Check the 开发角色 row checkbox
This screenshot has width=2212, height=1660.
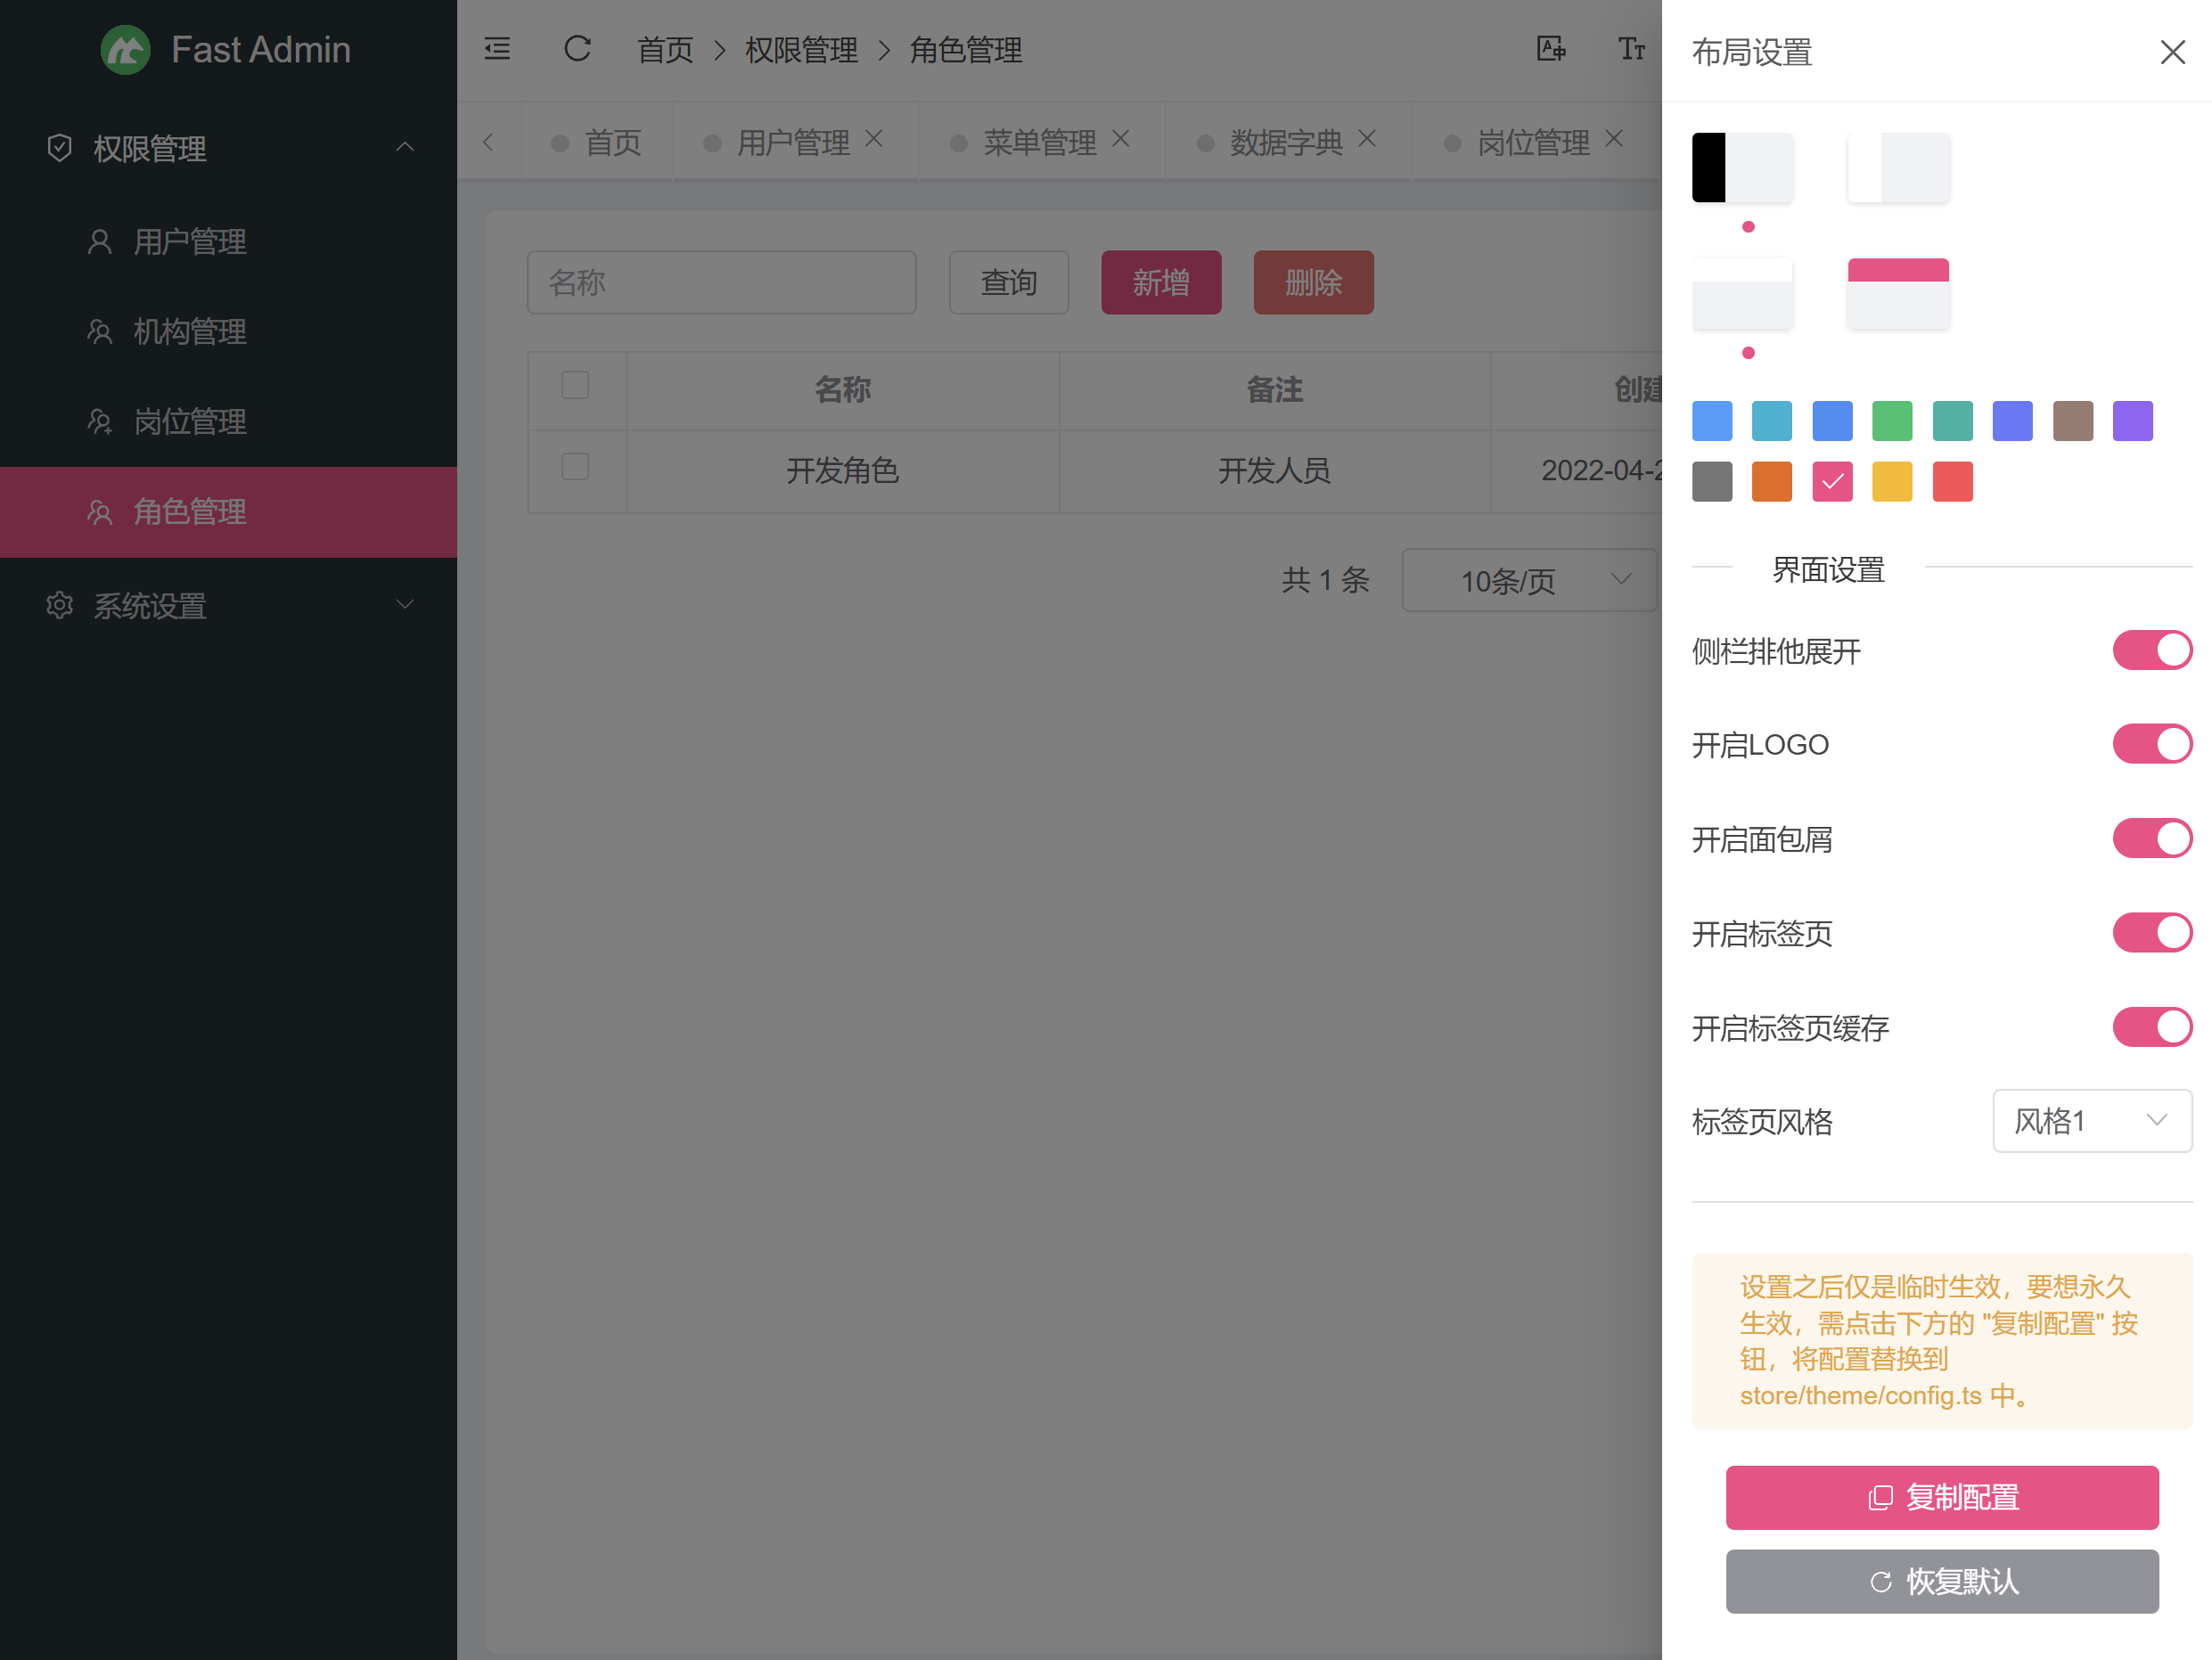(576, 466)
